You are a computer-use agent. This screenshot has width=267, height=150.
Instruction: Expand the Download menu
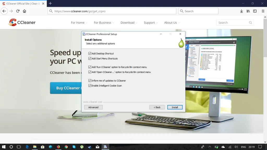point(129,23)
